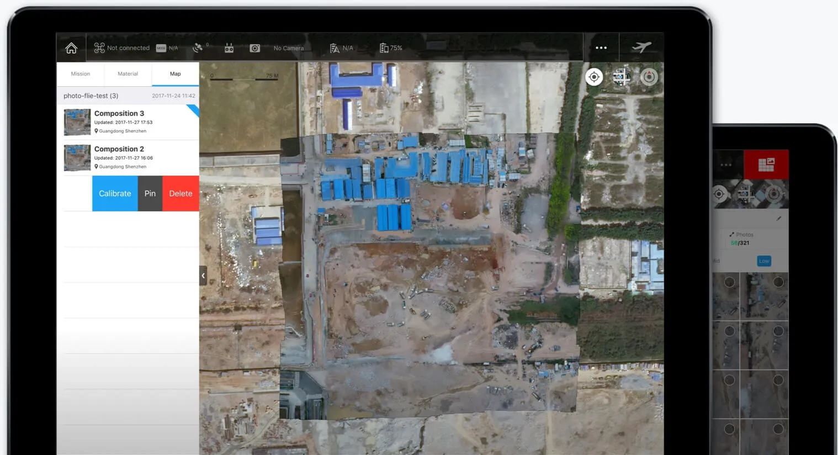Tap the satellite signal icon
Image resolution: width=838 pixels, height=455 pixels.
pos(198,48)
